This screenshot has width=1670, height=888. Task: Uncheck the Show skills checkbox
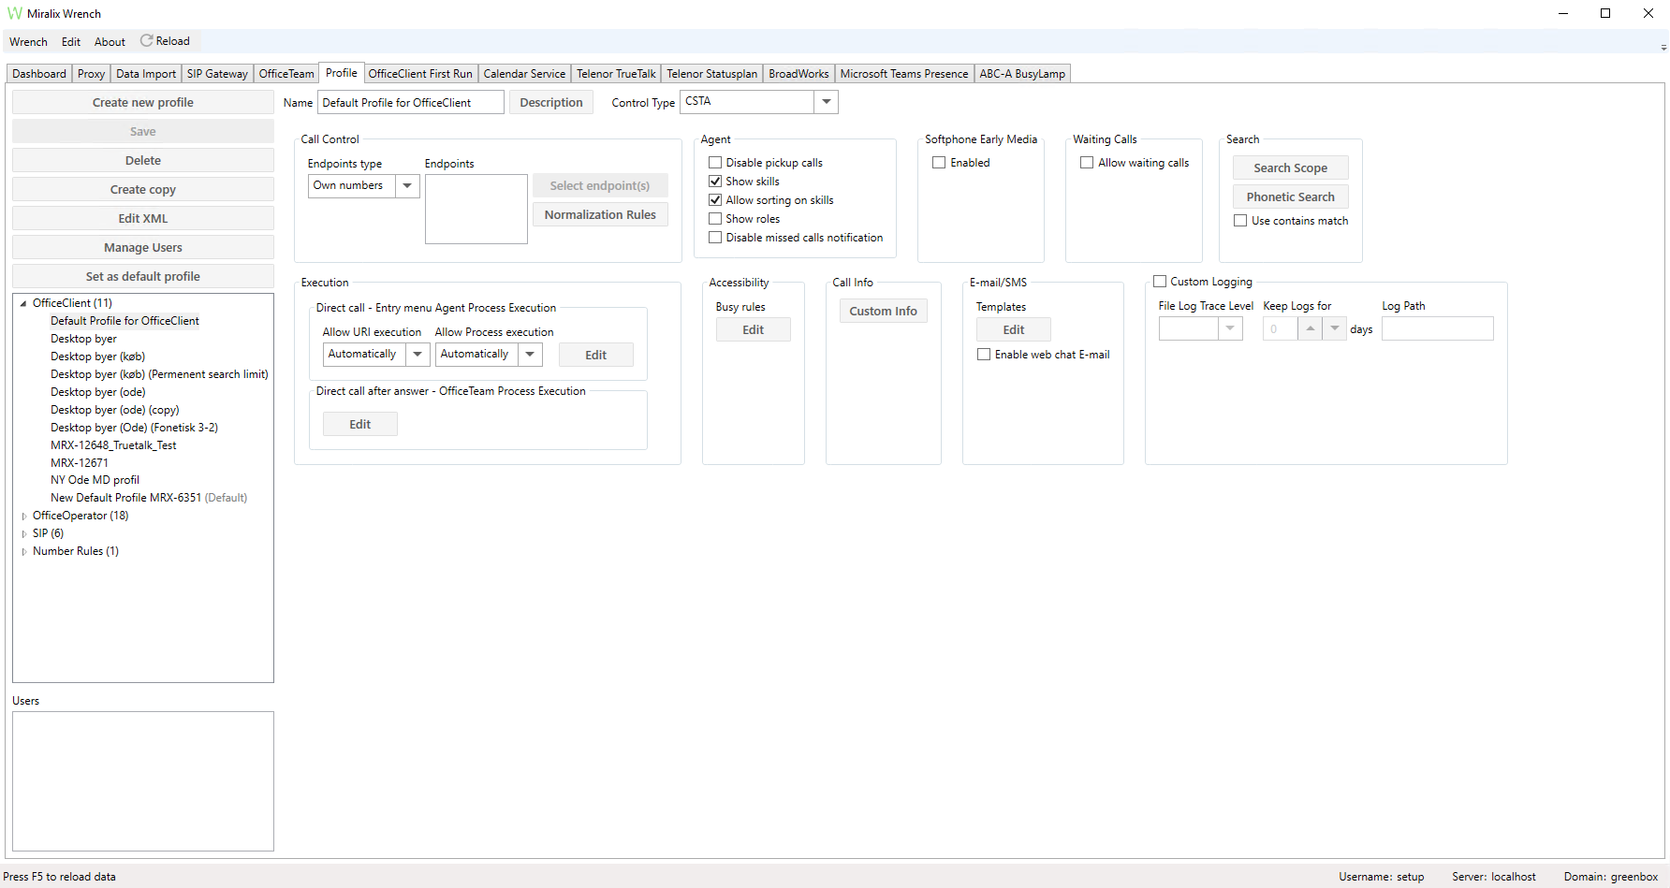(715, 182)
